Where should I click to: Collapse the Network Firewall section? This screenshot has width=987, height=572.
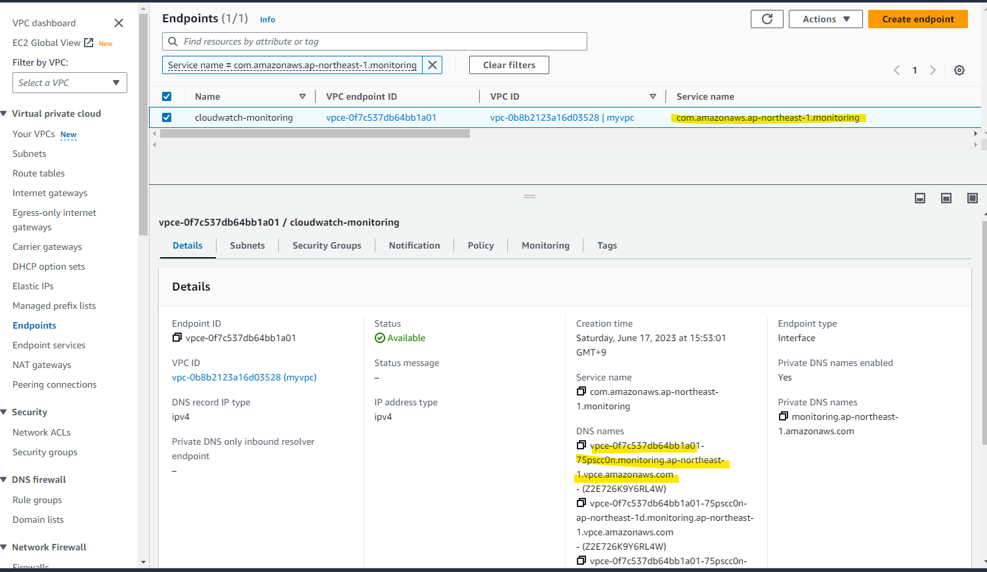point(4,547)
